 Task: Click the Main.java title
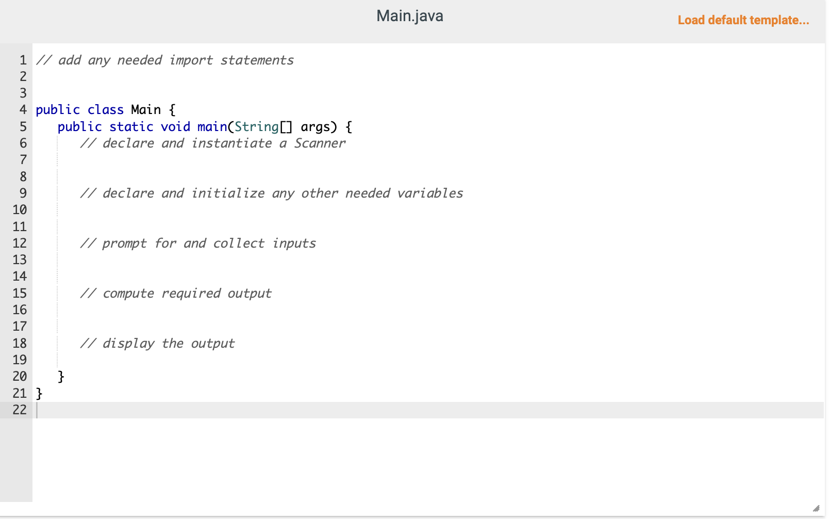(x=410, y=16)
